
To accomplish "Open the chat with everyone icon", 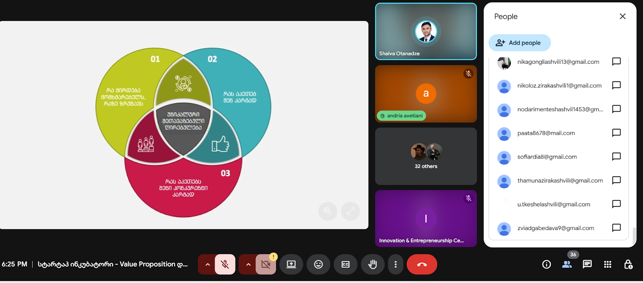I will [x=587, y=265].
